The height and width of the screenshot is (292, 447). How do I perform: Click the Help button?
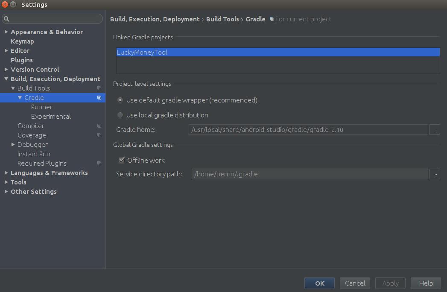pos(426,283)
